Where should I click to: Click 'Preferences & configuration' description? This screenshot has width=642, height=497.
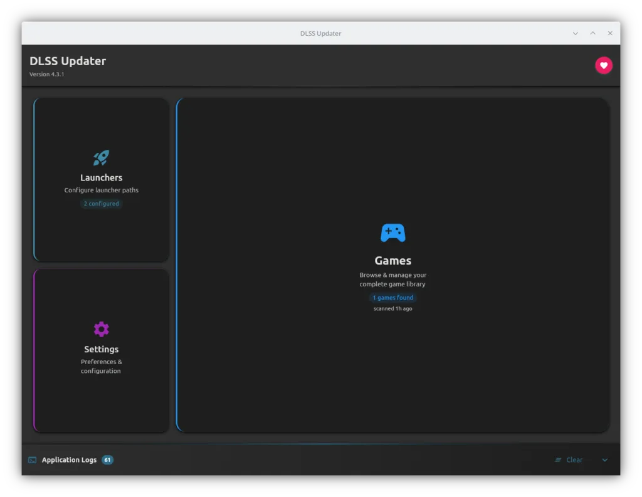pos(101,367)
